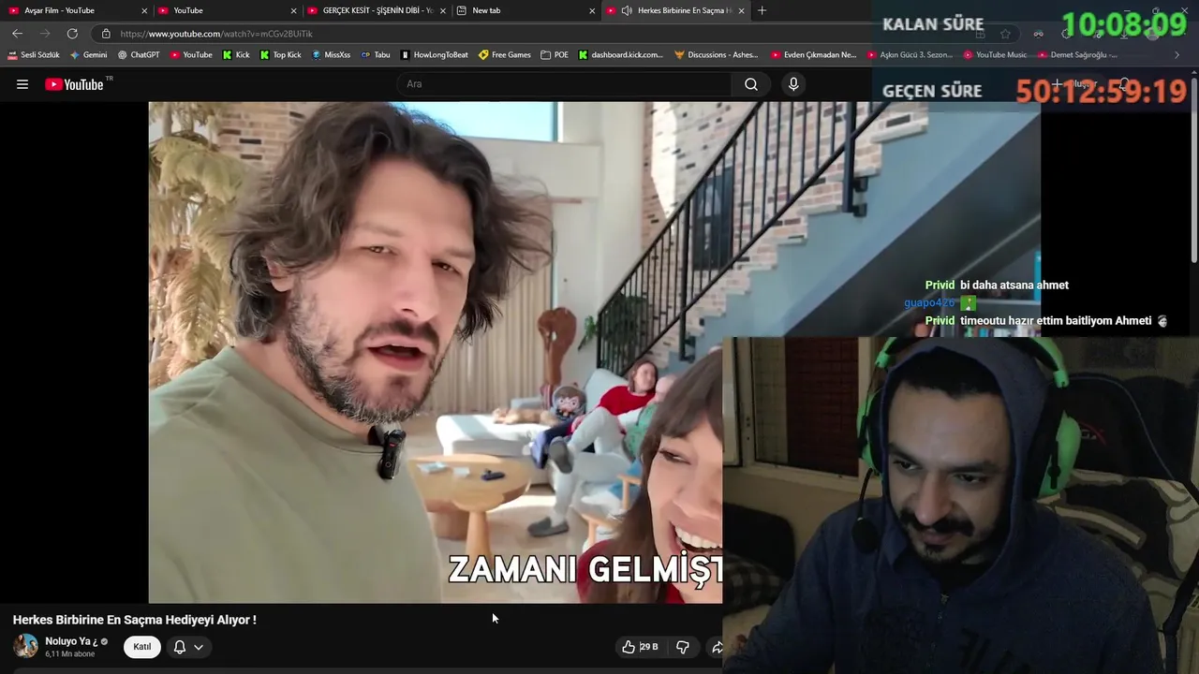
Task: Show more bookmarks with the chevron
Action: (1177, 55)
